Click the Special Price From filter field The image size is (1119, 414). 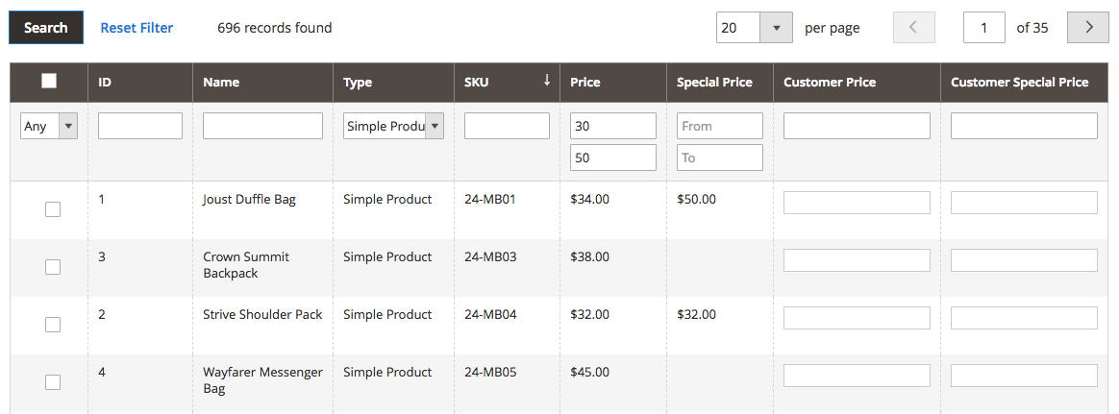click(x=719, y=126)
